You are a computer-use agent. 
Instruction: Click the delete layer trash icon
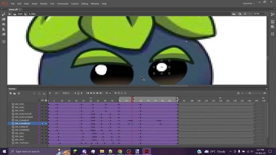(x=19, y=93)
